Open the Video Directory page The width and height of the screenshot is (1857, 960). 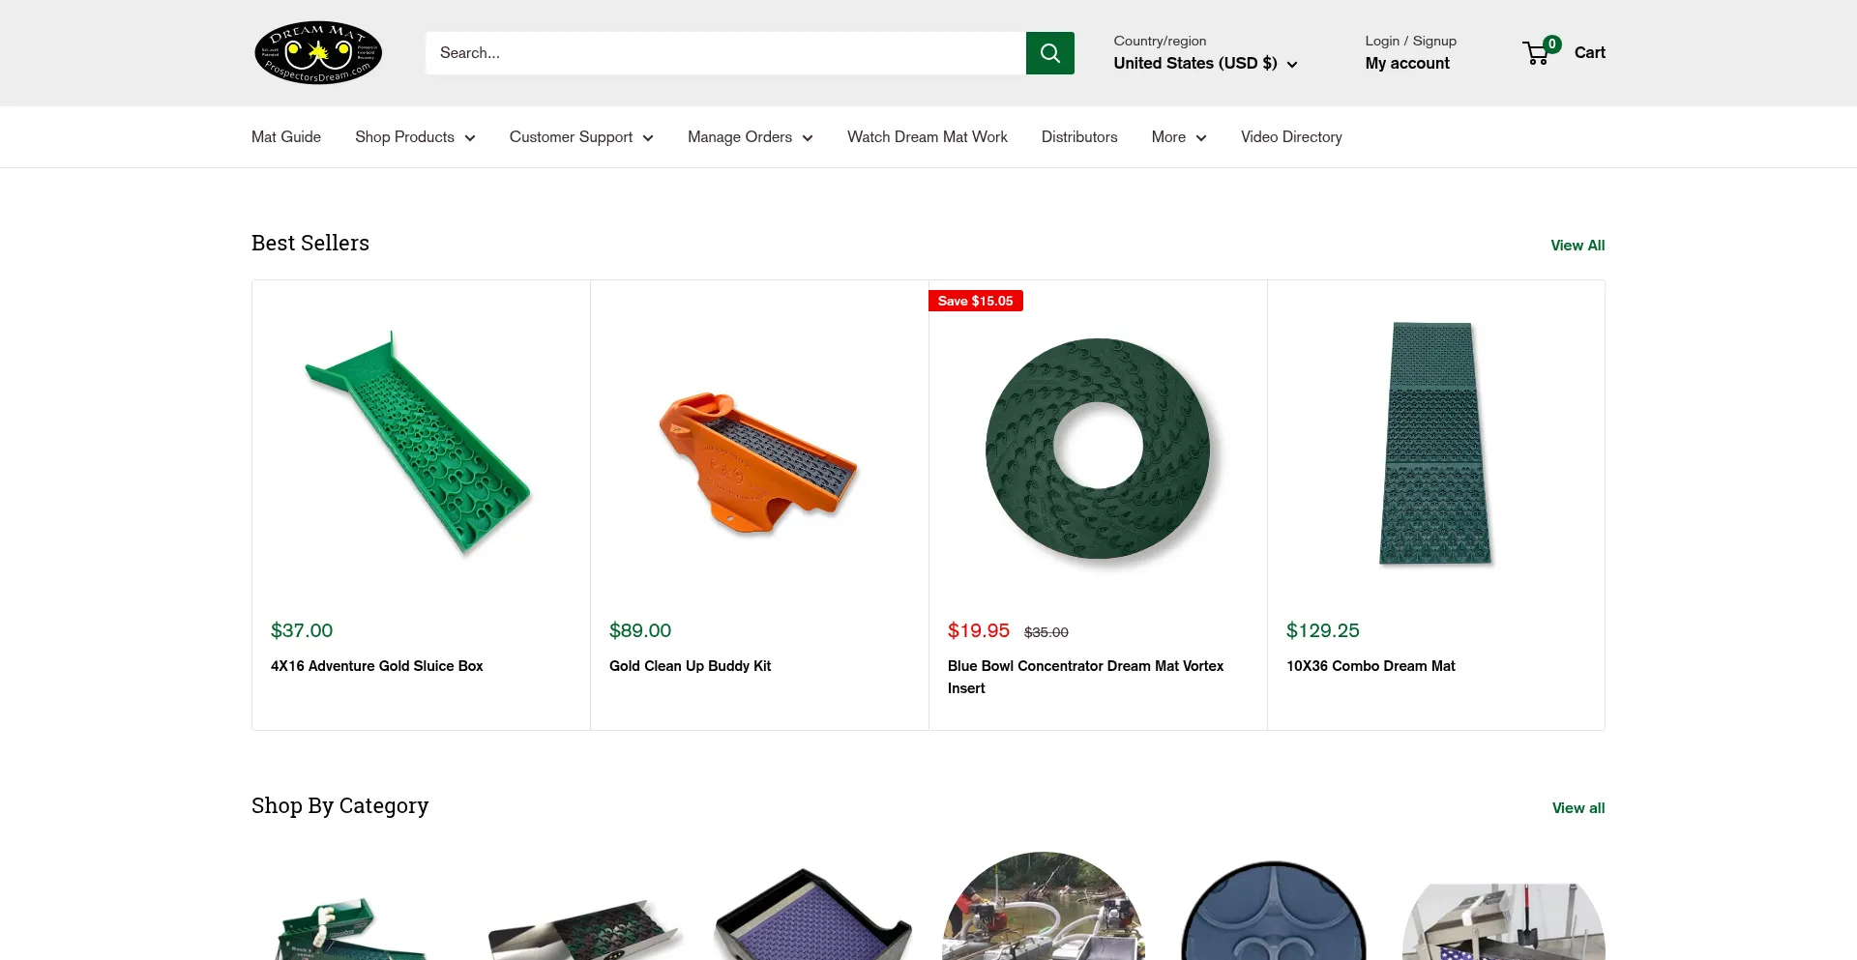[1291, 137]
